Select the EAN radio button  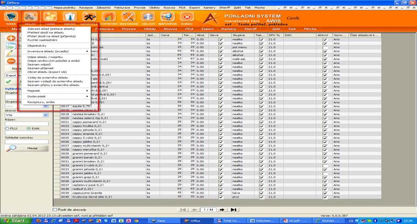(29, 129)
